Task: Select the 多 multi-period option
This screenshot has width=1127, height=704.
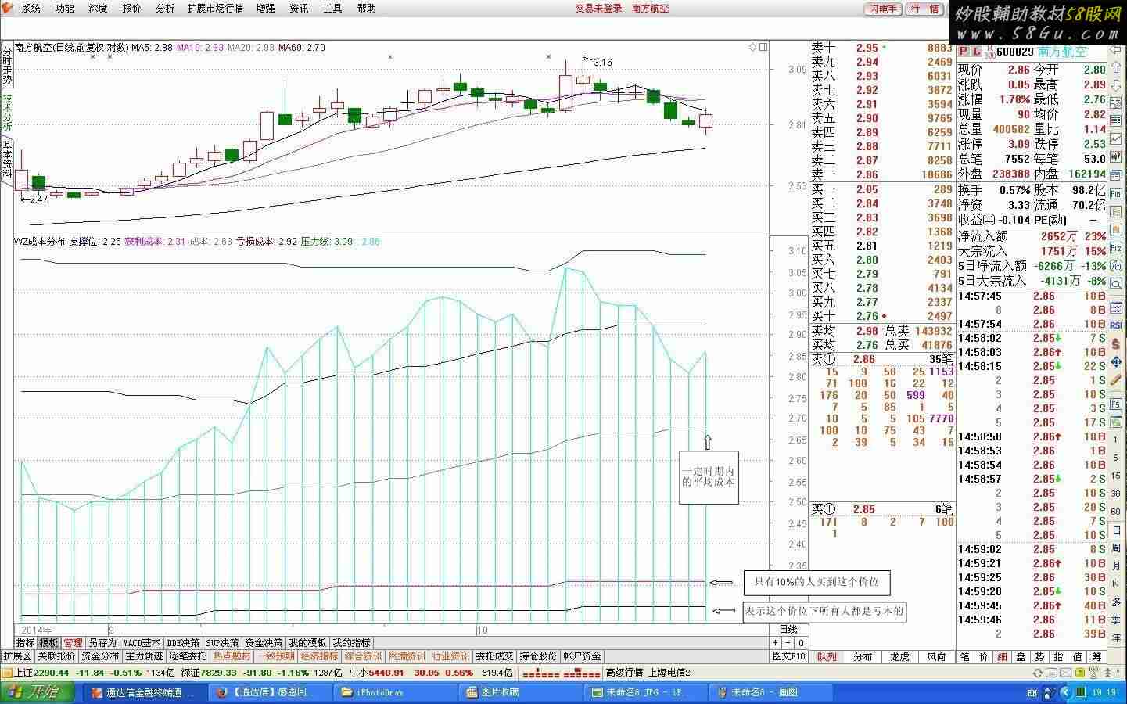Action: [1116, 602]
